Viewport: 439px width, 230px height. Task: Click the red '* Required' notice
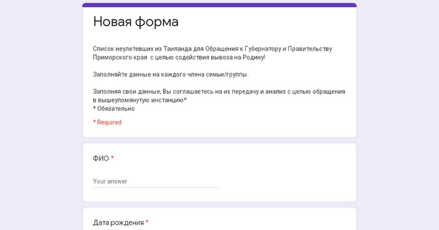[107, 122]
